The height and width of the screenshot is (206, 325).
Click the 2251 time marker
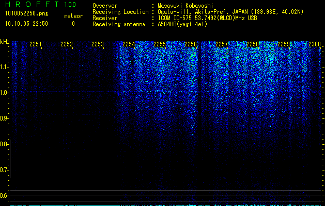point(36,44)
